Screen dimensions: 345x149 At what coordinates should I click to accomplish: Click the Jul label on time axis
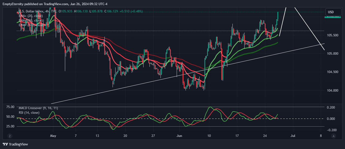coord(293,136)
